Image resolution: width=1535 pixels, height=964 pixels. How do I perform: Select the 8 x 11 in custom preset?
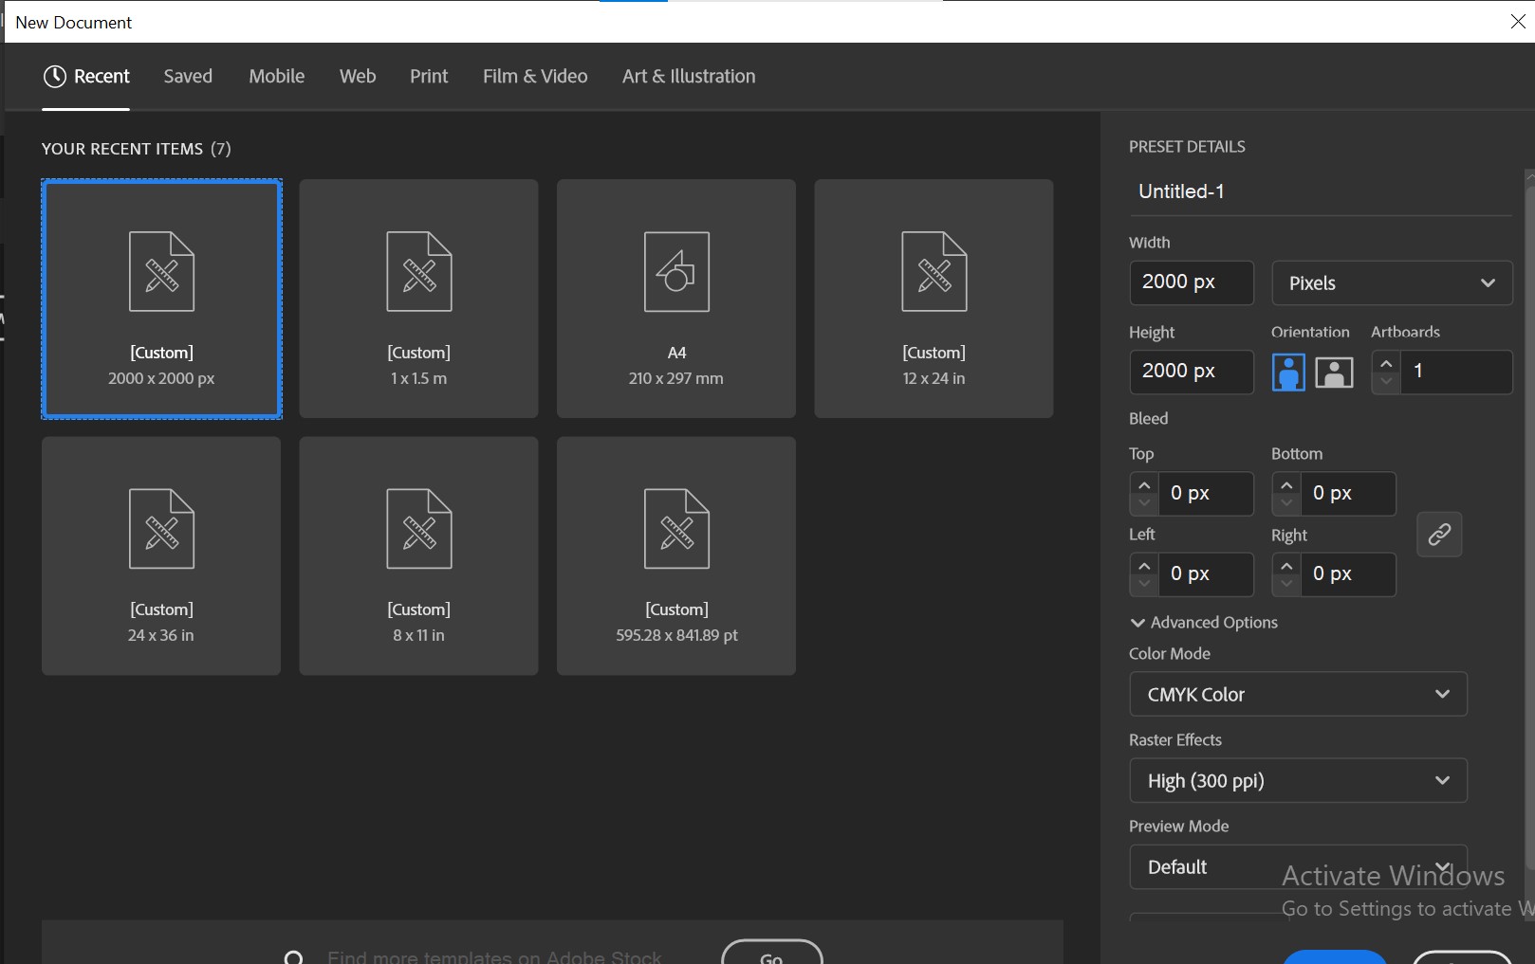click(x=418, y=555)
